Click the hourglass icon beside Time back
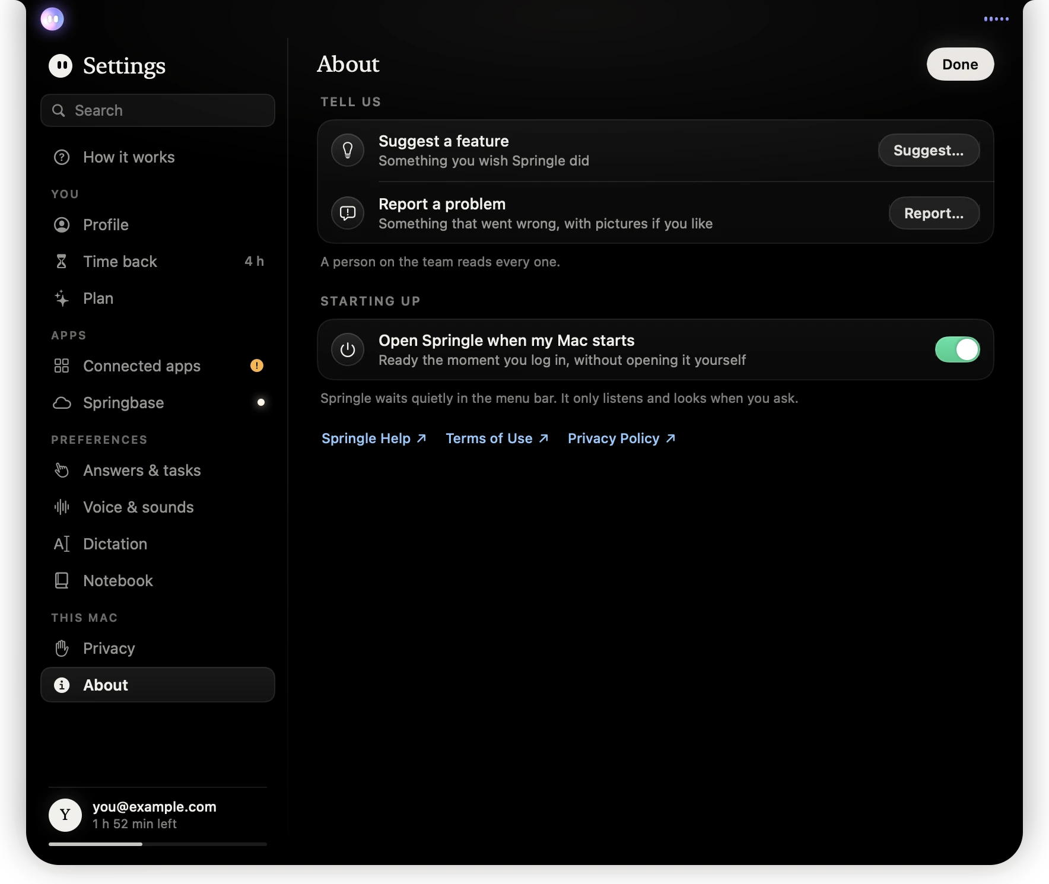1049x884 pixels. point(61,262)
